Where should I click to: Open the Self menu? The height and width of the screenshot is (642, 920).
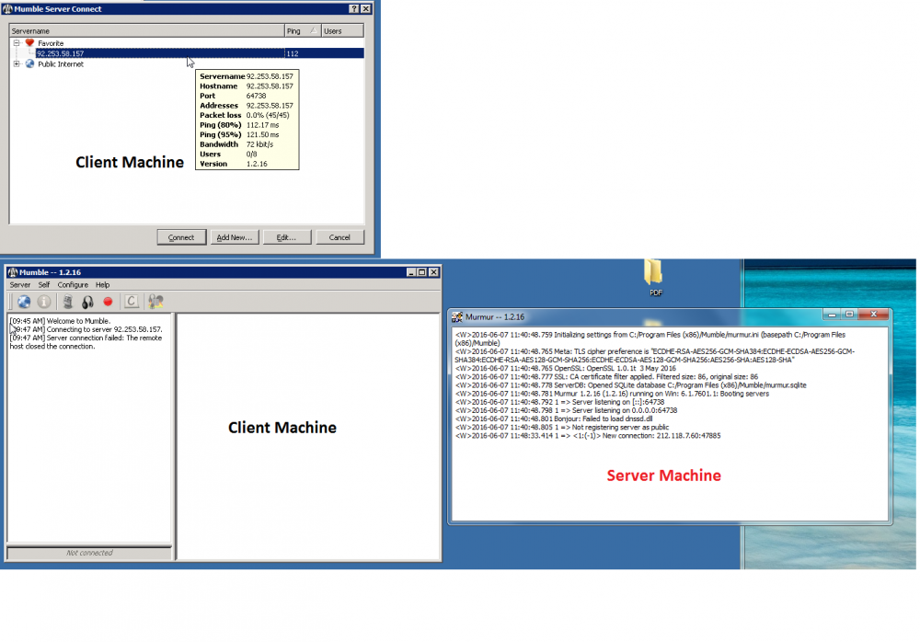tap(44, 285)
